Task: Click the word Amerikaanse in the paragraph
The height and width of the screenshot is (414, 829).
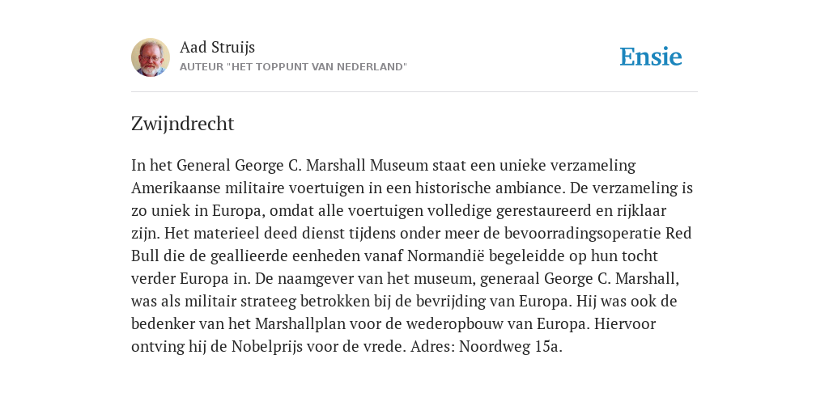Action: (x=176, y=188)
